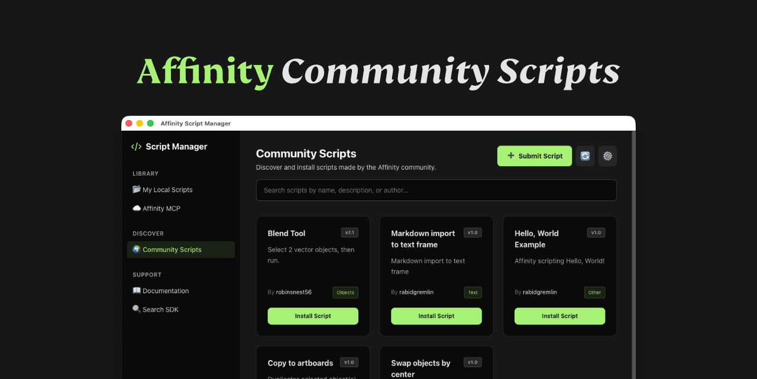This screenshot has width=757, height=379.
Task: Open Documentation under the Support section
Action: point(166,290)
